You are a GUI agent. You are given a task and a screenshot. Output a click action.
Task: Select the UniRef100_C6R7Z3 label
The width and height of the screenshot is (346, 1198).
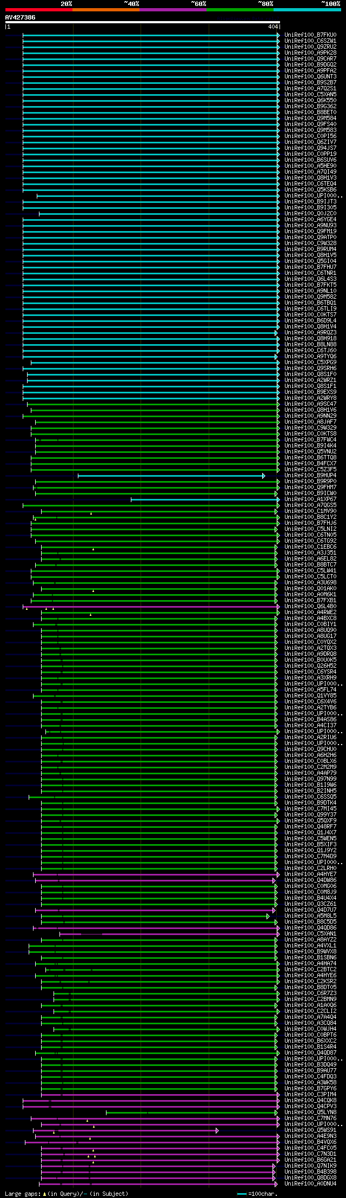tap(310, 993)
